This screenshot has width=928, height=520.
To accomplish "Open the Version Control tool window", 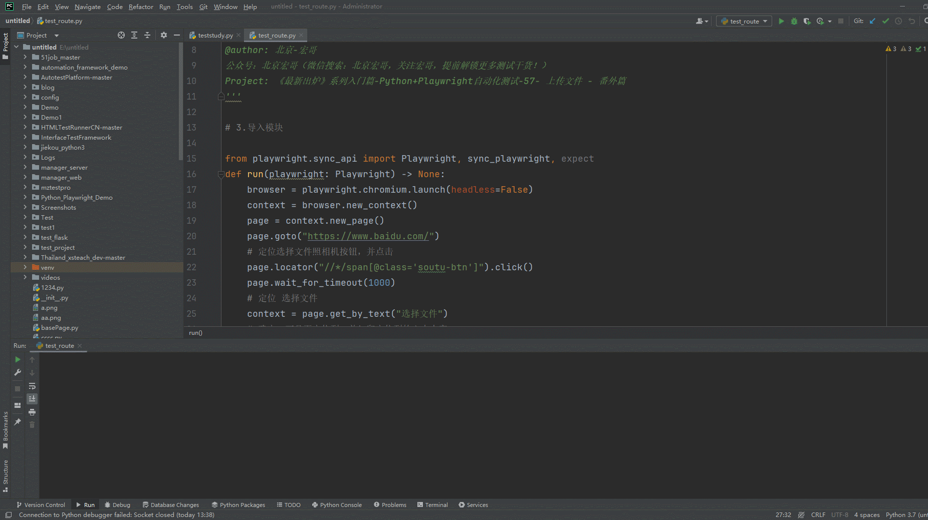I will (x=41, y=504).
